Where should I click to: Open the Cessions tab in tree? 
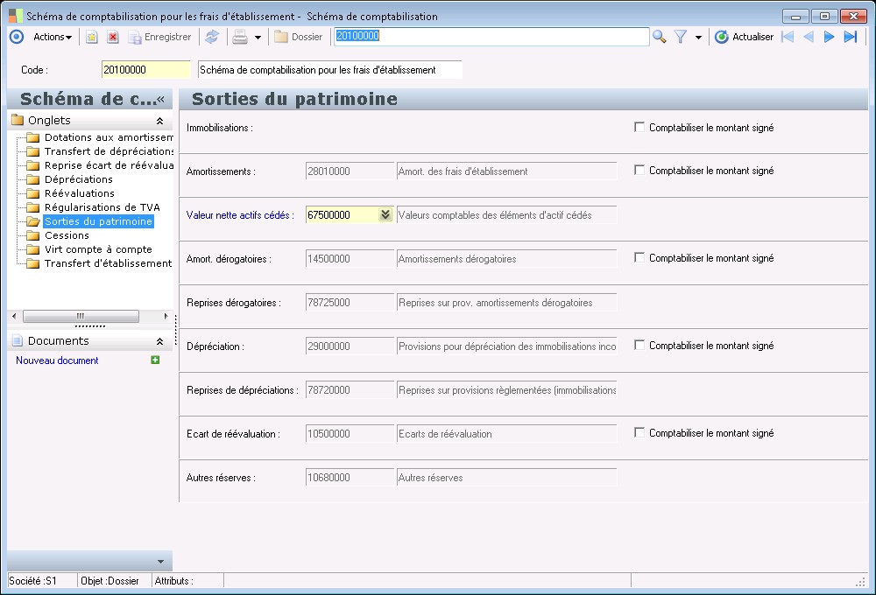pyautogui.click(x=67, y=235)
